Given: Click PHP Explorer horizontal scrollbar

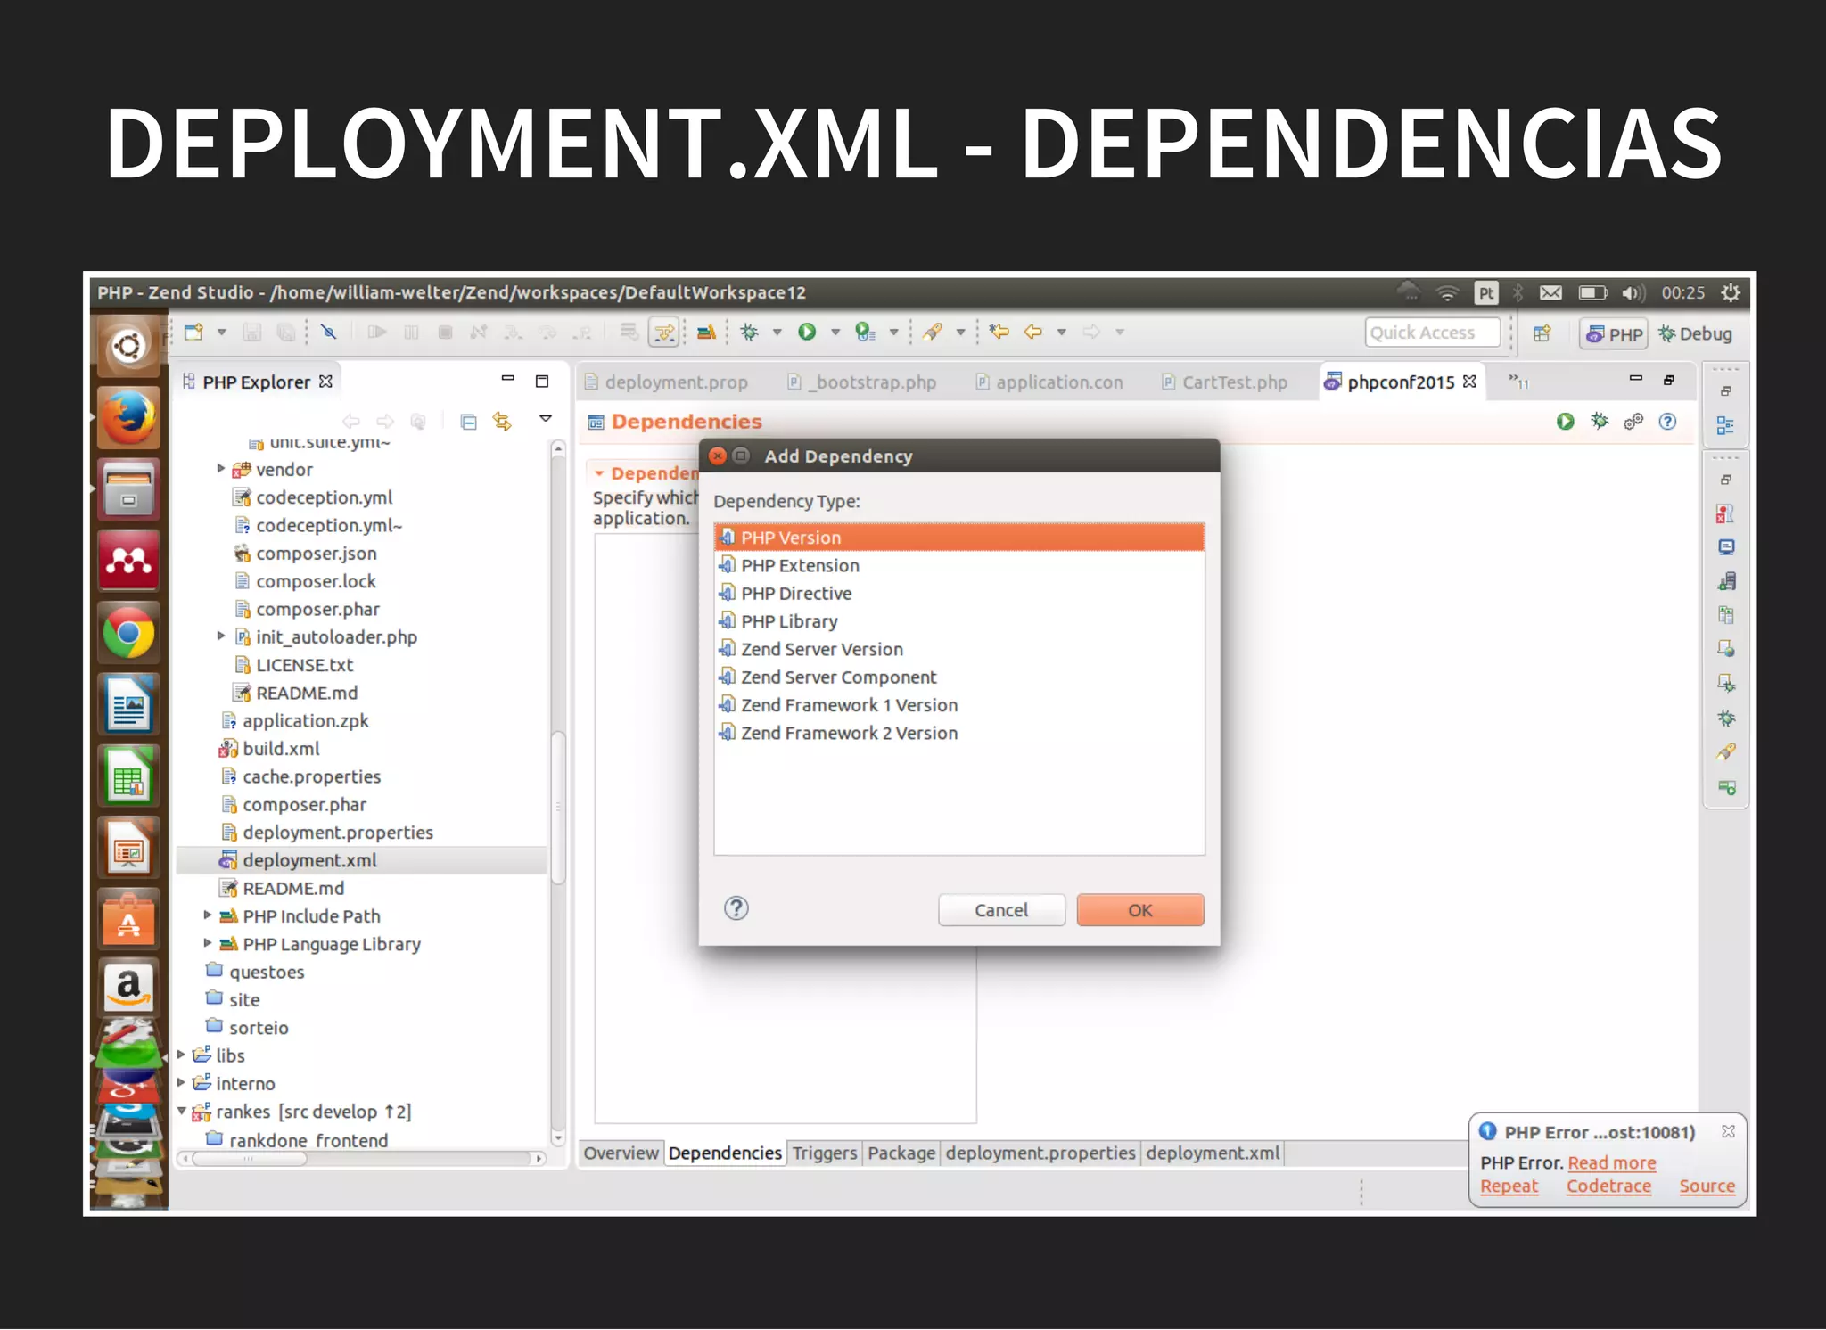Looking at the screenshot, I should [250, 1159].
